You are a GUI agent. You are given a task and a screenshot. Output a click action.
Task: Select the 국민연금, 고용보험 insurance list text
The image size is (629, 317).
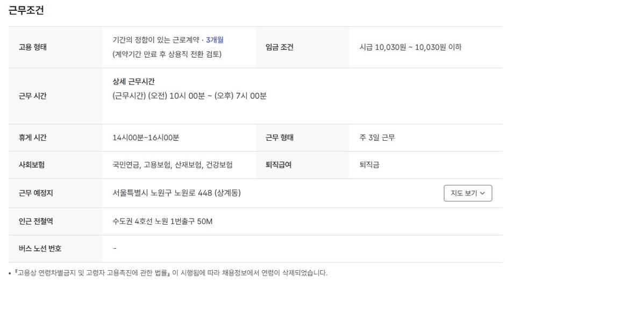pos(173,165)
